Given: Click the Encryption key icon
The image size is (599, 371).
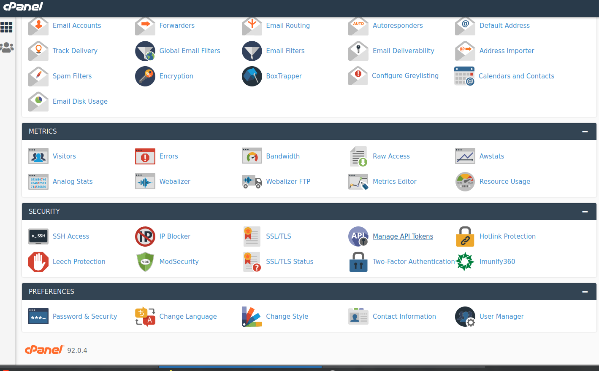Looking at the screenshot, I should pos(145,76).
